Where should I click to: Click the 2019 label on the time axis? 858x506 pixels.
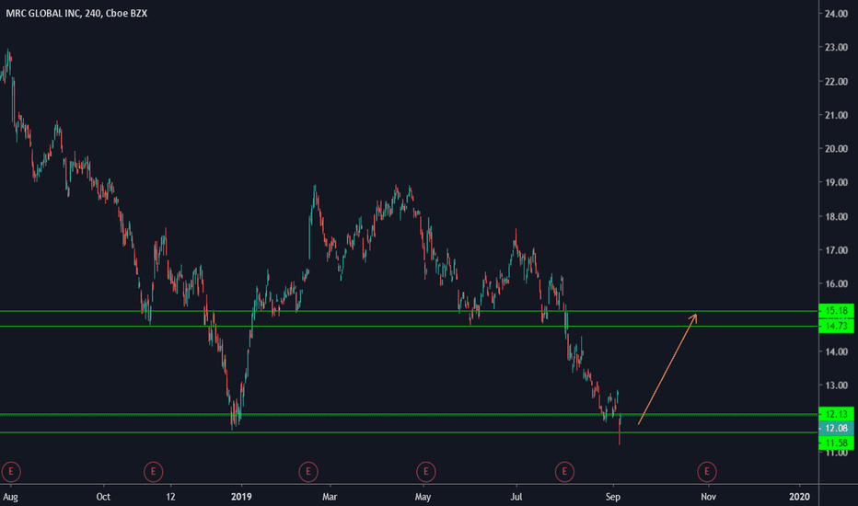241,497
